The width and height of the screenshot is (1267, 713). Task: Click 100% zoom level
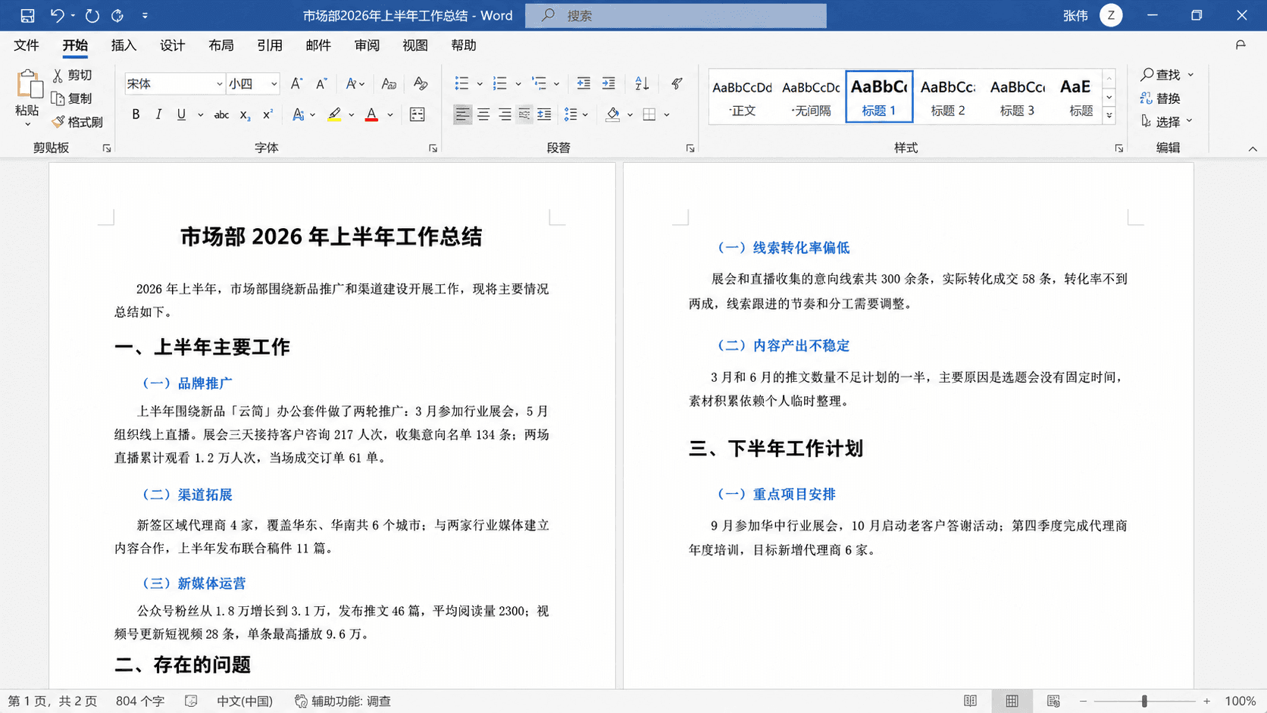pos(1240,701)
